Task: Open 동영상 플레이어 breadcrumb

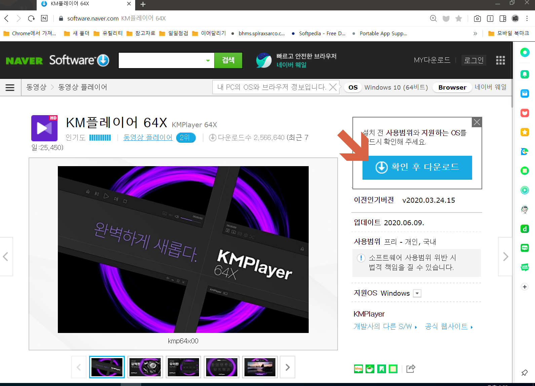Action: [82, 87]
